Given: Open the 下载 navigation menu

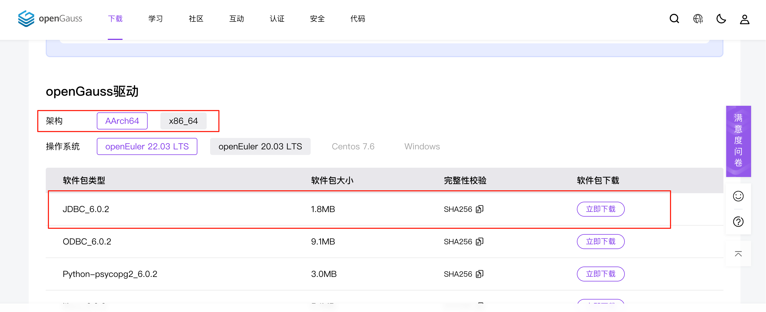Looking at the screenshot, I should pos(115,19).
